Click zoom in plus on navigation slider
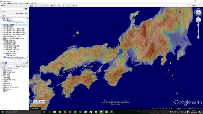203x114 pixels. click(x=198, y=25)
